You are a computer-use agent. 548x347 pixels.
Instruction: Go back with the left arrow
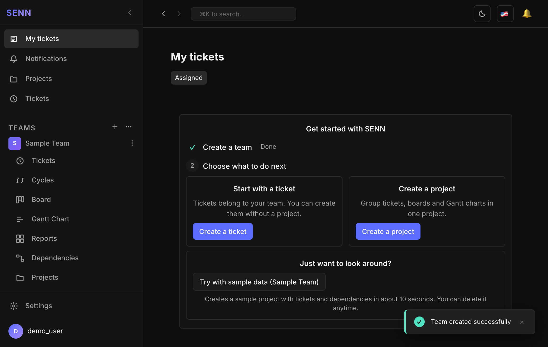point(163,14)
